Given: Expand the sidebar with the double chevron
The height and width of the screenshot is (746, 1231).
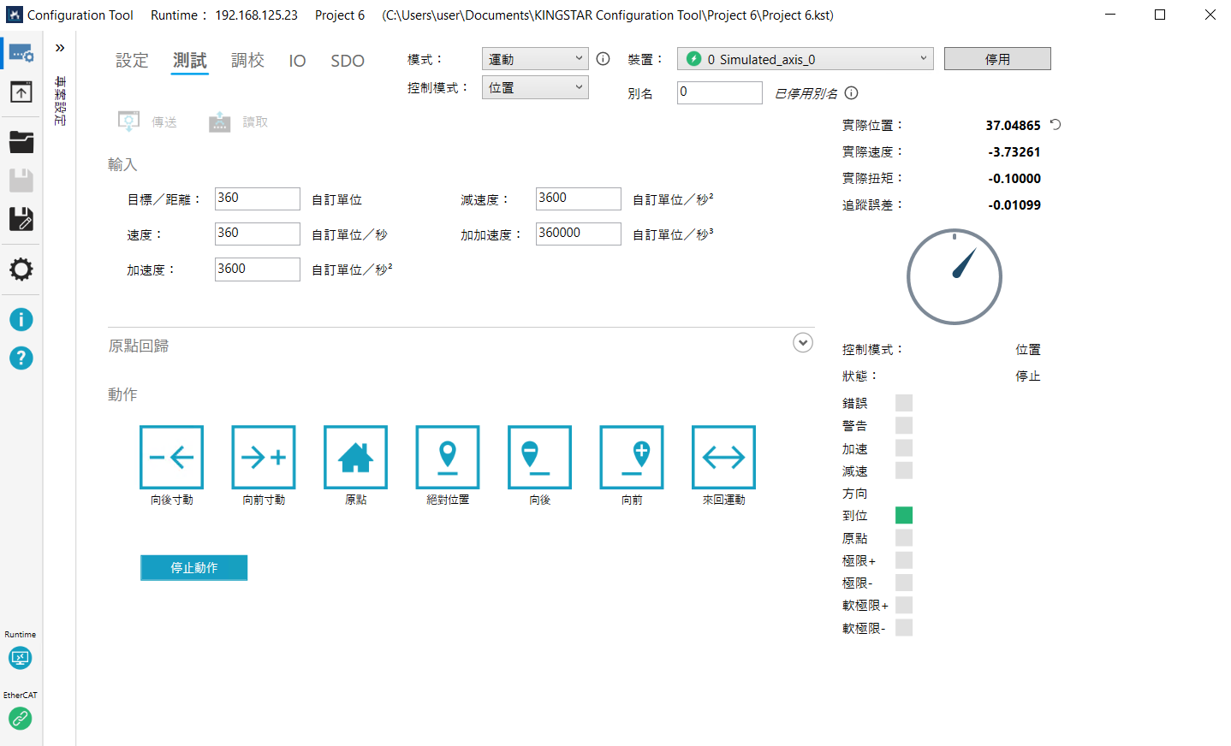Looking at the screenshot, I should [x=60, y=48].
